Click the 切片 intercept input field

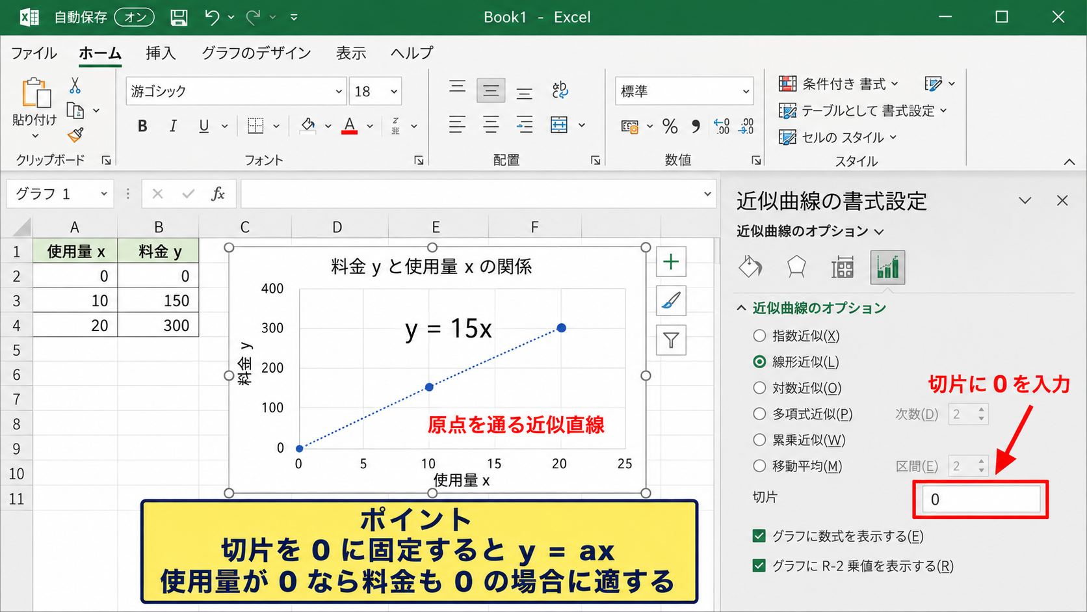981,499
